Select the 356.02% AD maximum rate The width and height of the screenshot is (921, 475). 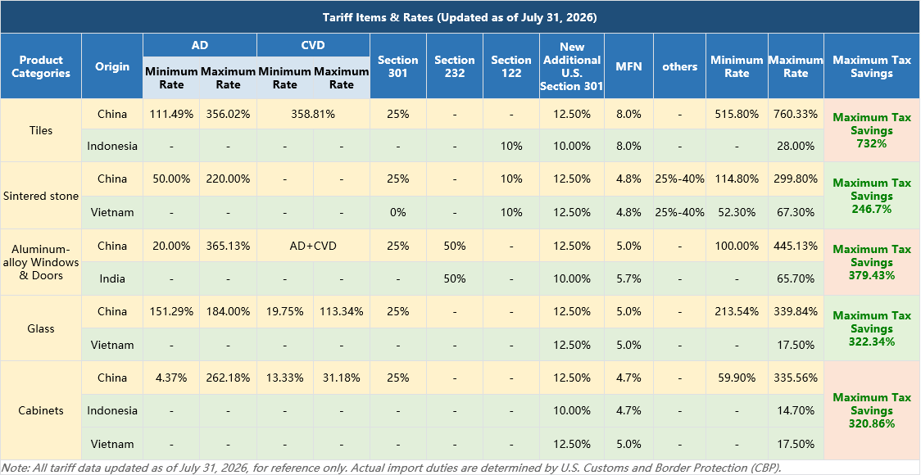[x=228, y=114]
